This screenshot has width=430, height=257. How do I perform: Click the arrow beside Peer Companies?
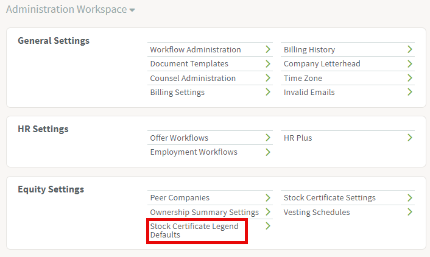[268, 197]
